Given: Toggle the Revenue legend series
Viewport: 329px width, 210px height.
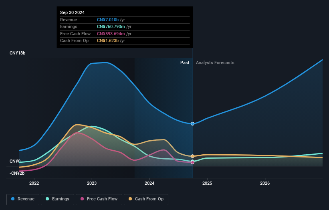Looking at the screenshot, I should [x=23, y=199].
